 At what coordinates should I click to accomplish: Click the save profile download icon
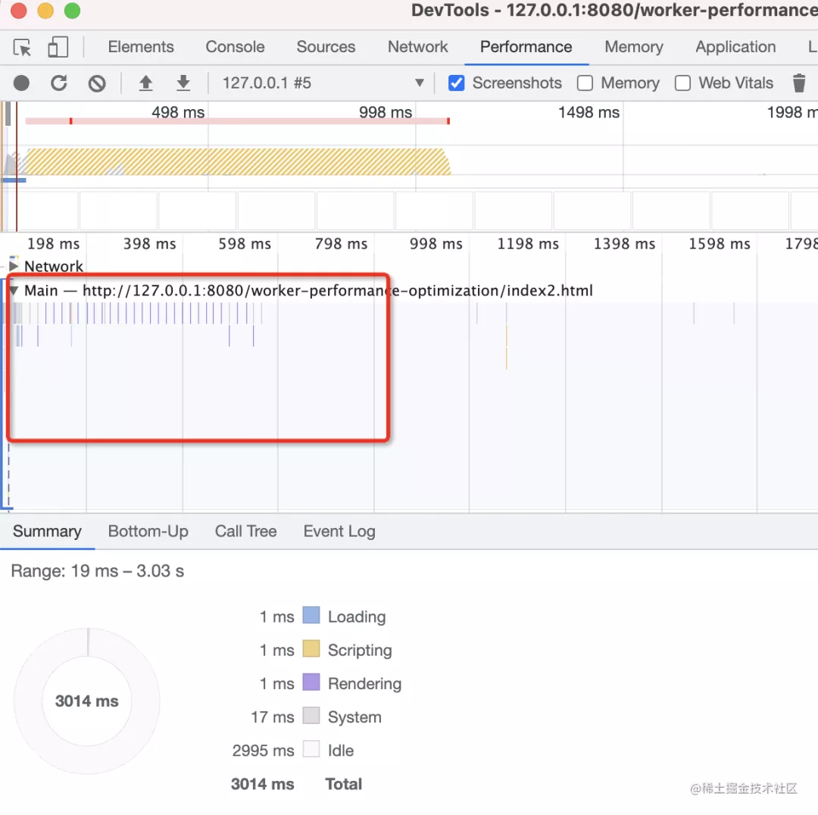(183, 83)
